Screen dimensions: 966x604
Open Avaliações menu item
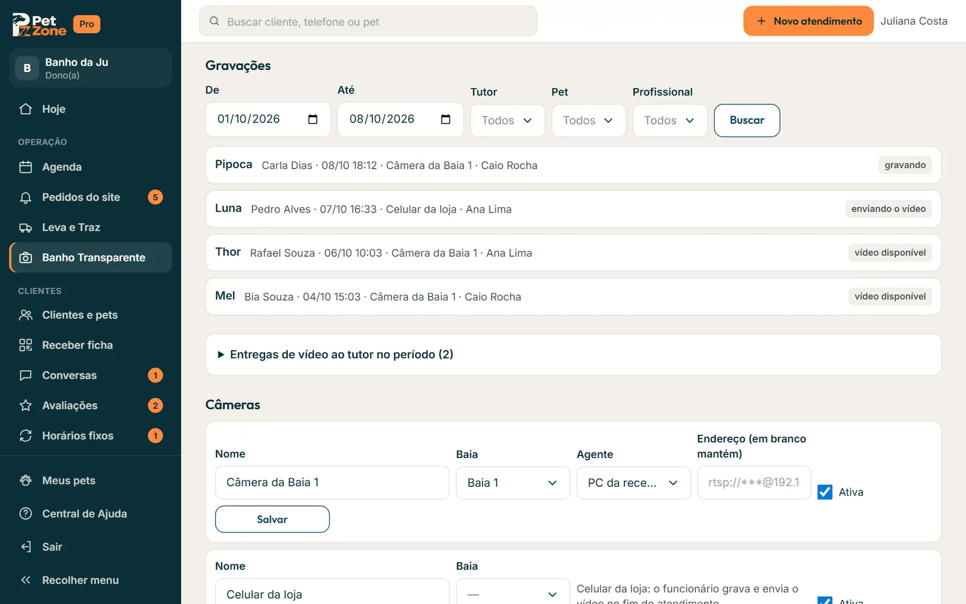pyautogui.click(x=91, y=405)
